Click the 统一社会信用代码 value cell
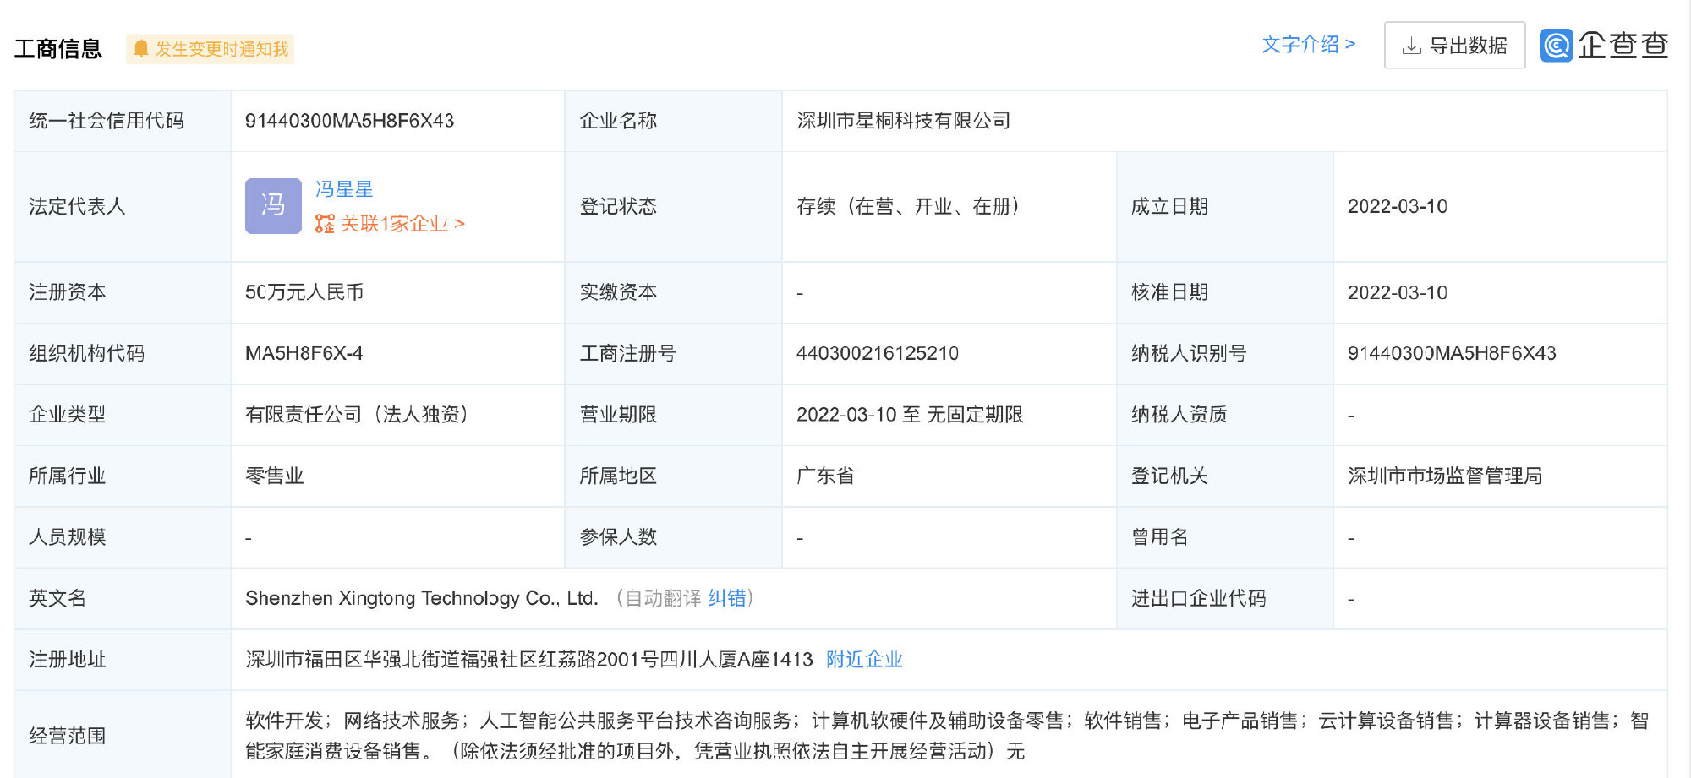The width and height of the screenshot is (1691, 778). pyautogui.click(x=349, y=121)
